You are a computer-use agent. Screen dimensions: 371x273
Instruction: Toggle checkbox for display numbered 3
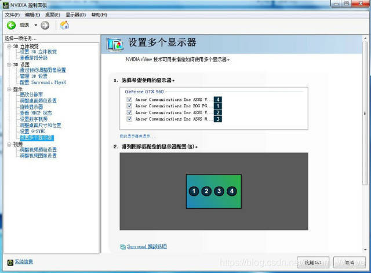click(x=129, y=119)
